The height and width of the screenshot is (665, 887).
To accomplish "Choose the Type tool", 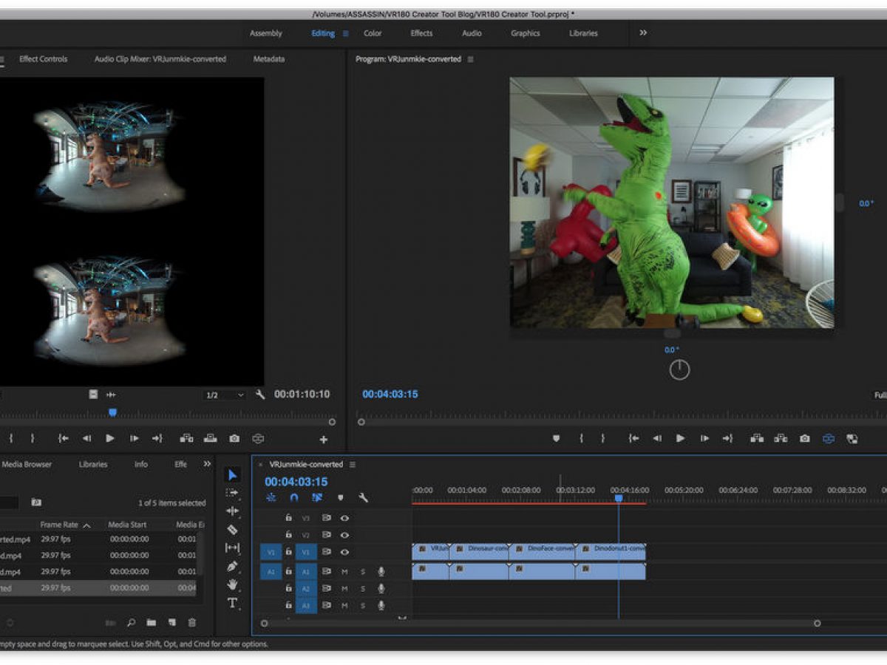I will pyautogui.click(x=232, y=603).
